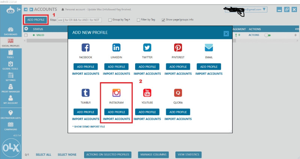Image resolution: width=300 pixels, height=159 pixels.
Task: Click the Email envelope icon
Action: pos(209,48)
